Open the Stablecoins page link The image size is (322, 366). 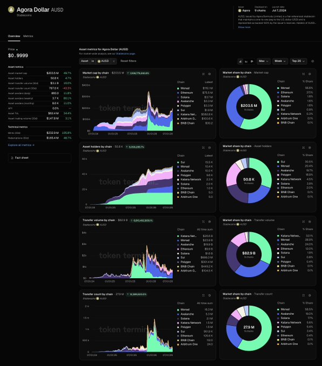click(126, 54)
